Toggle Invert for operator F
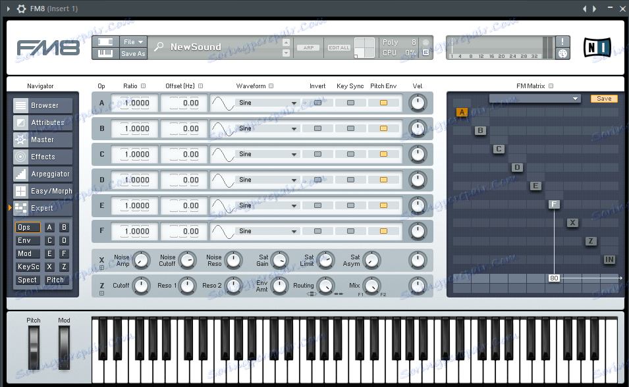Image resolution: width=629 pixels, height=387 pixels. [317, 231]
